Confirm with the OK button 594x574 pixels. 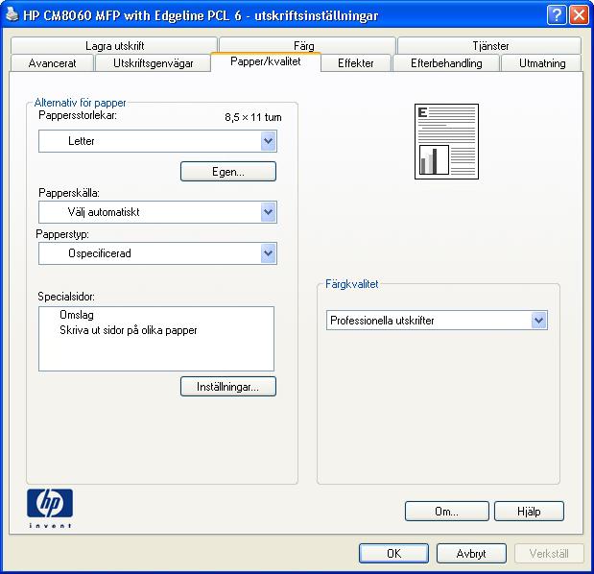[x=393, y=554]
